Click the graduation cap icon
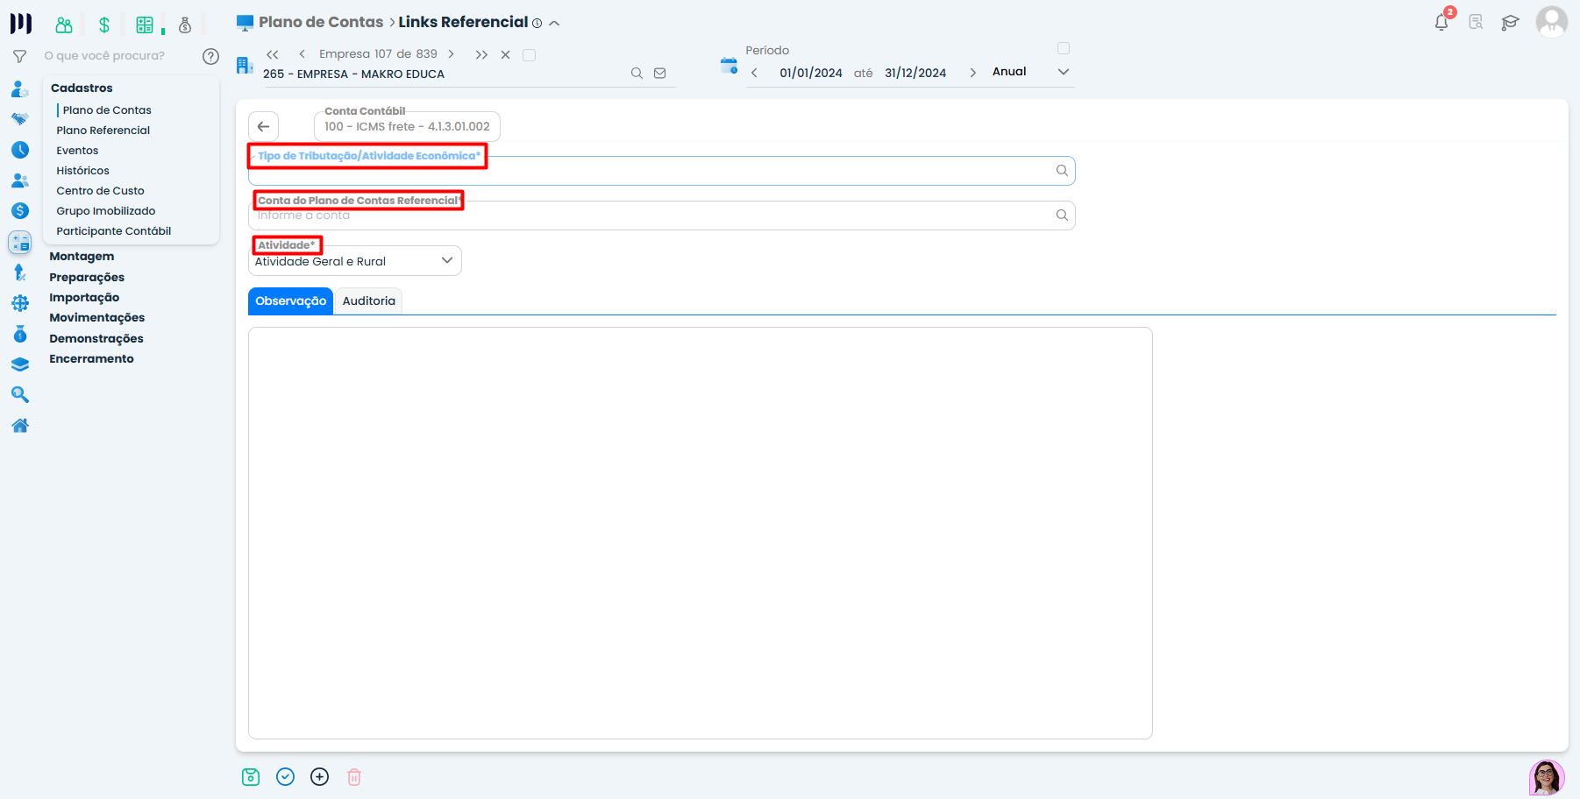The width and height of the screenshot is (1580, 799). click(1510, 23)
